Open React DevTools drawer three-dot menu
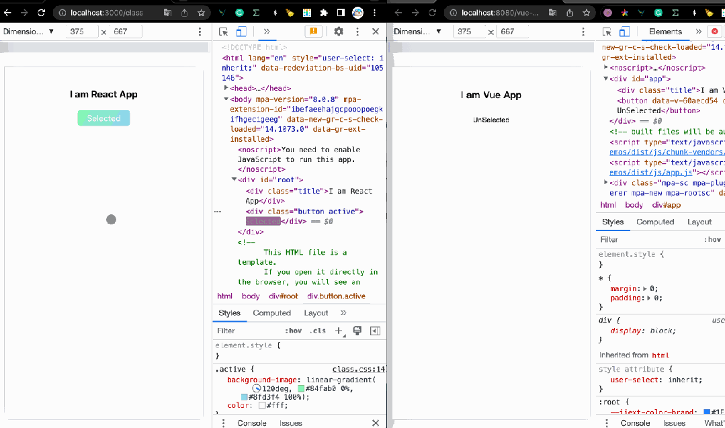The image size is (725, 428). [x=223, y=423]
